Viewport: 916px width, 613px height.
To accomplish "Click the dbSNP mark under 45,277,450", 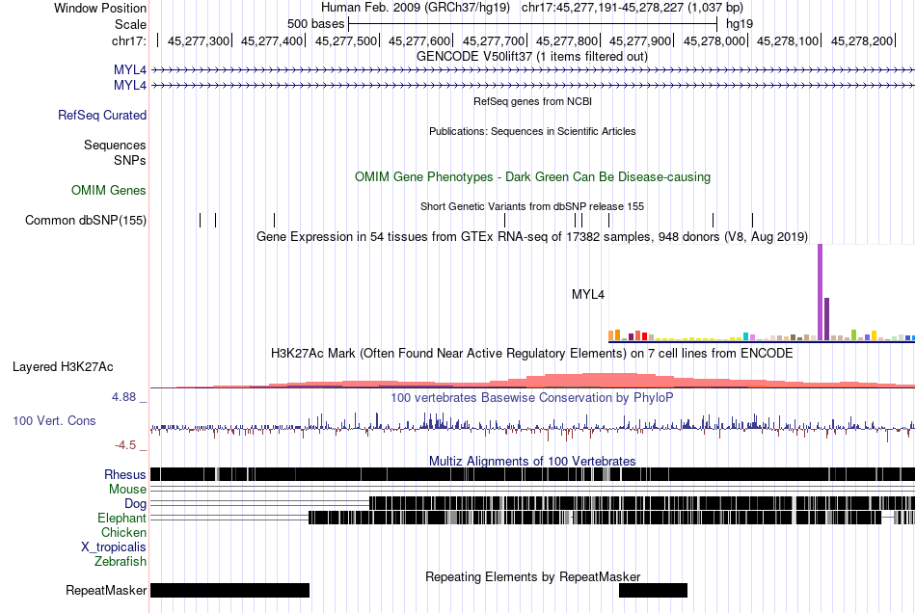I will click(x=274, y=220).
